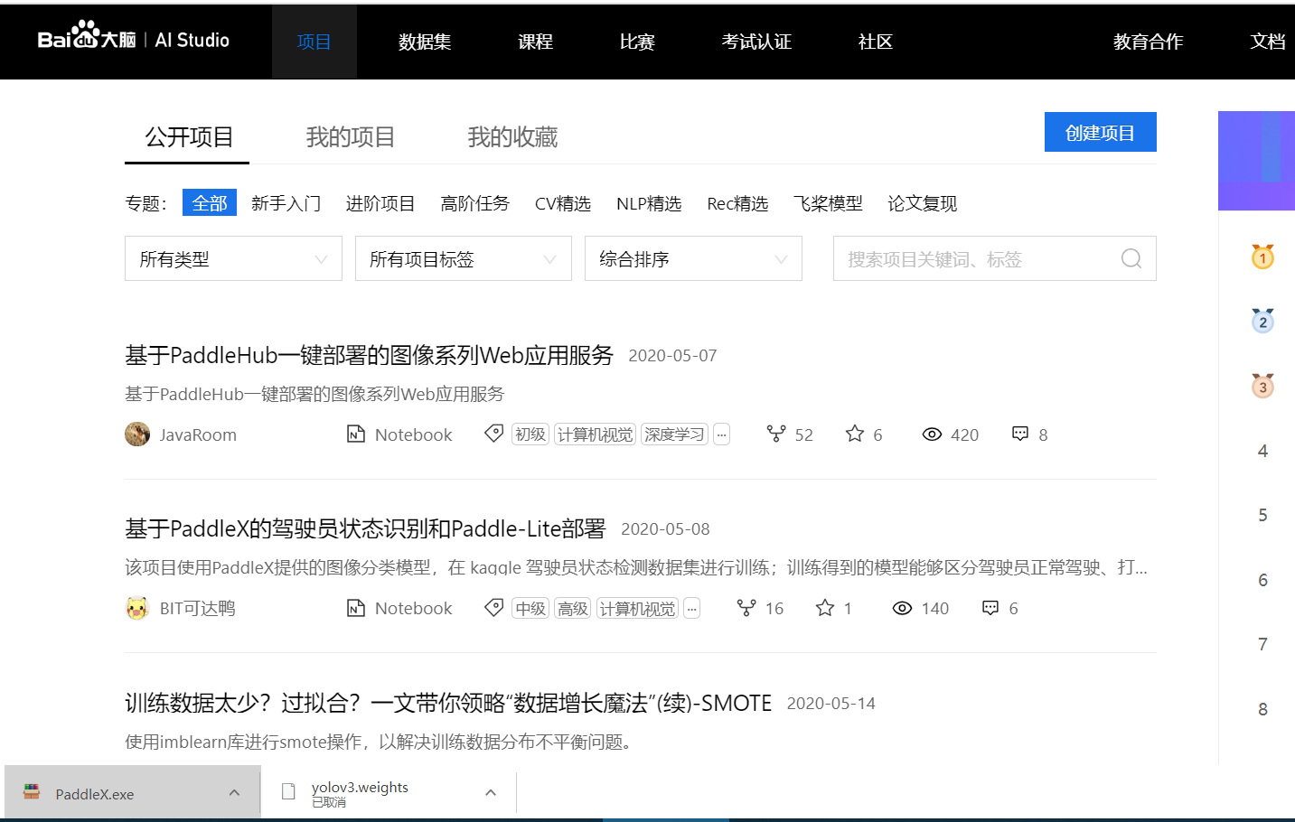Image resolution: width=1295 pixels, height=822 pixels.
Task: Open comments icon showing 6
Action: [990, 607]
